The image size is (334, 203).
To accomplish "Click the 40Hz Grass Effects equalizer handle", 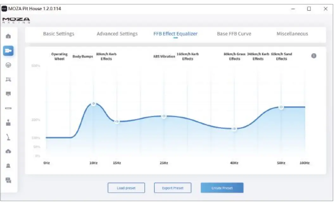I will pos(234,129).
